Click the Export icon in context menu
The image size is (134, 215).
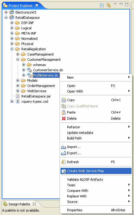pyautogui.click(x=64, y=153)
